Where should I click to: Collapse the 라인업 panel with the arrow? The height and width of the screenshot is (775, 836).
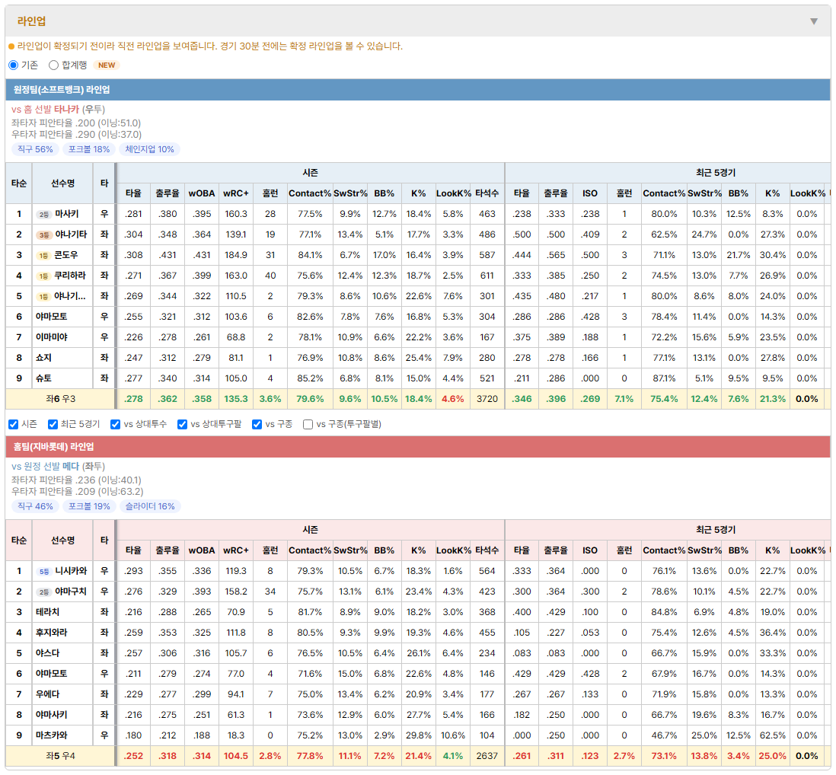tap(814, 21)
